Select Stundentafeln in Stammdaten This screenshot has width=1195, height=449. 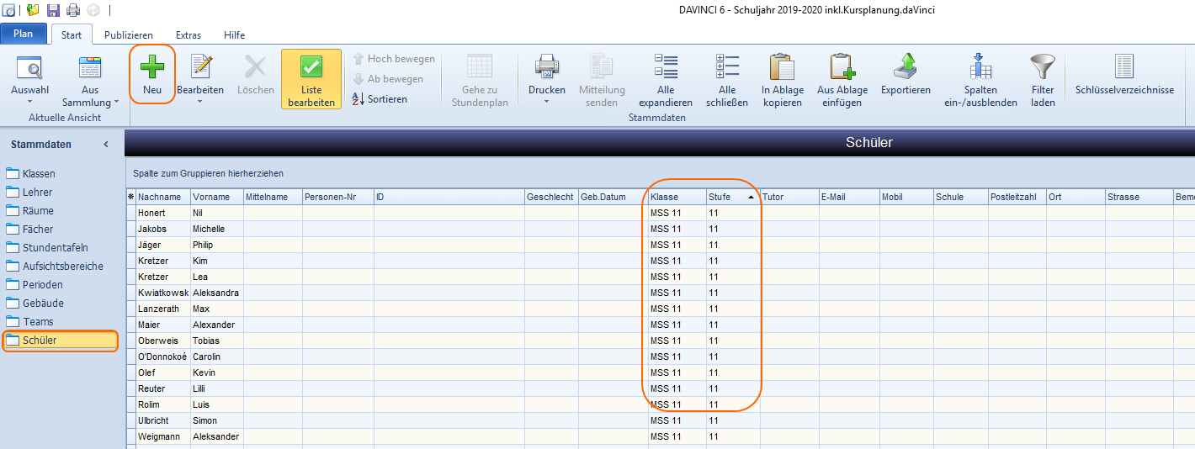tap(55, 248)
